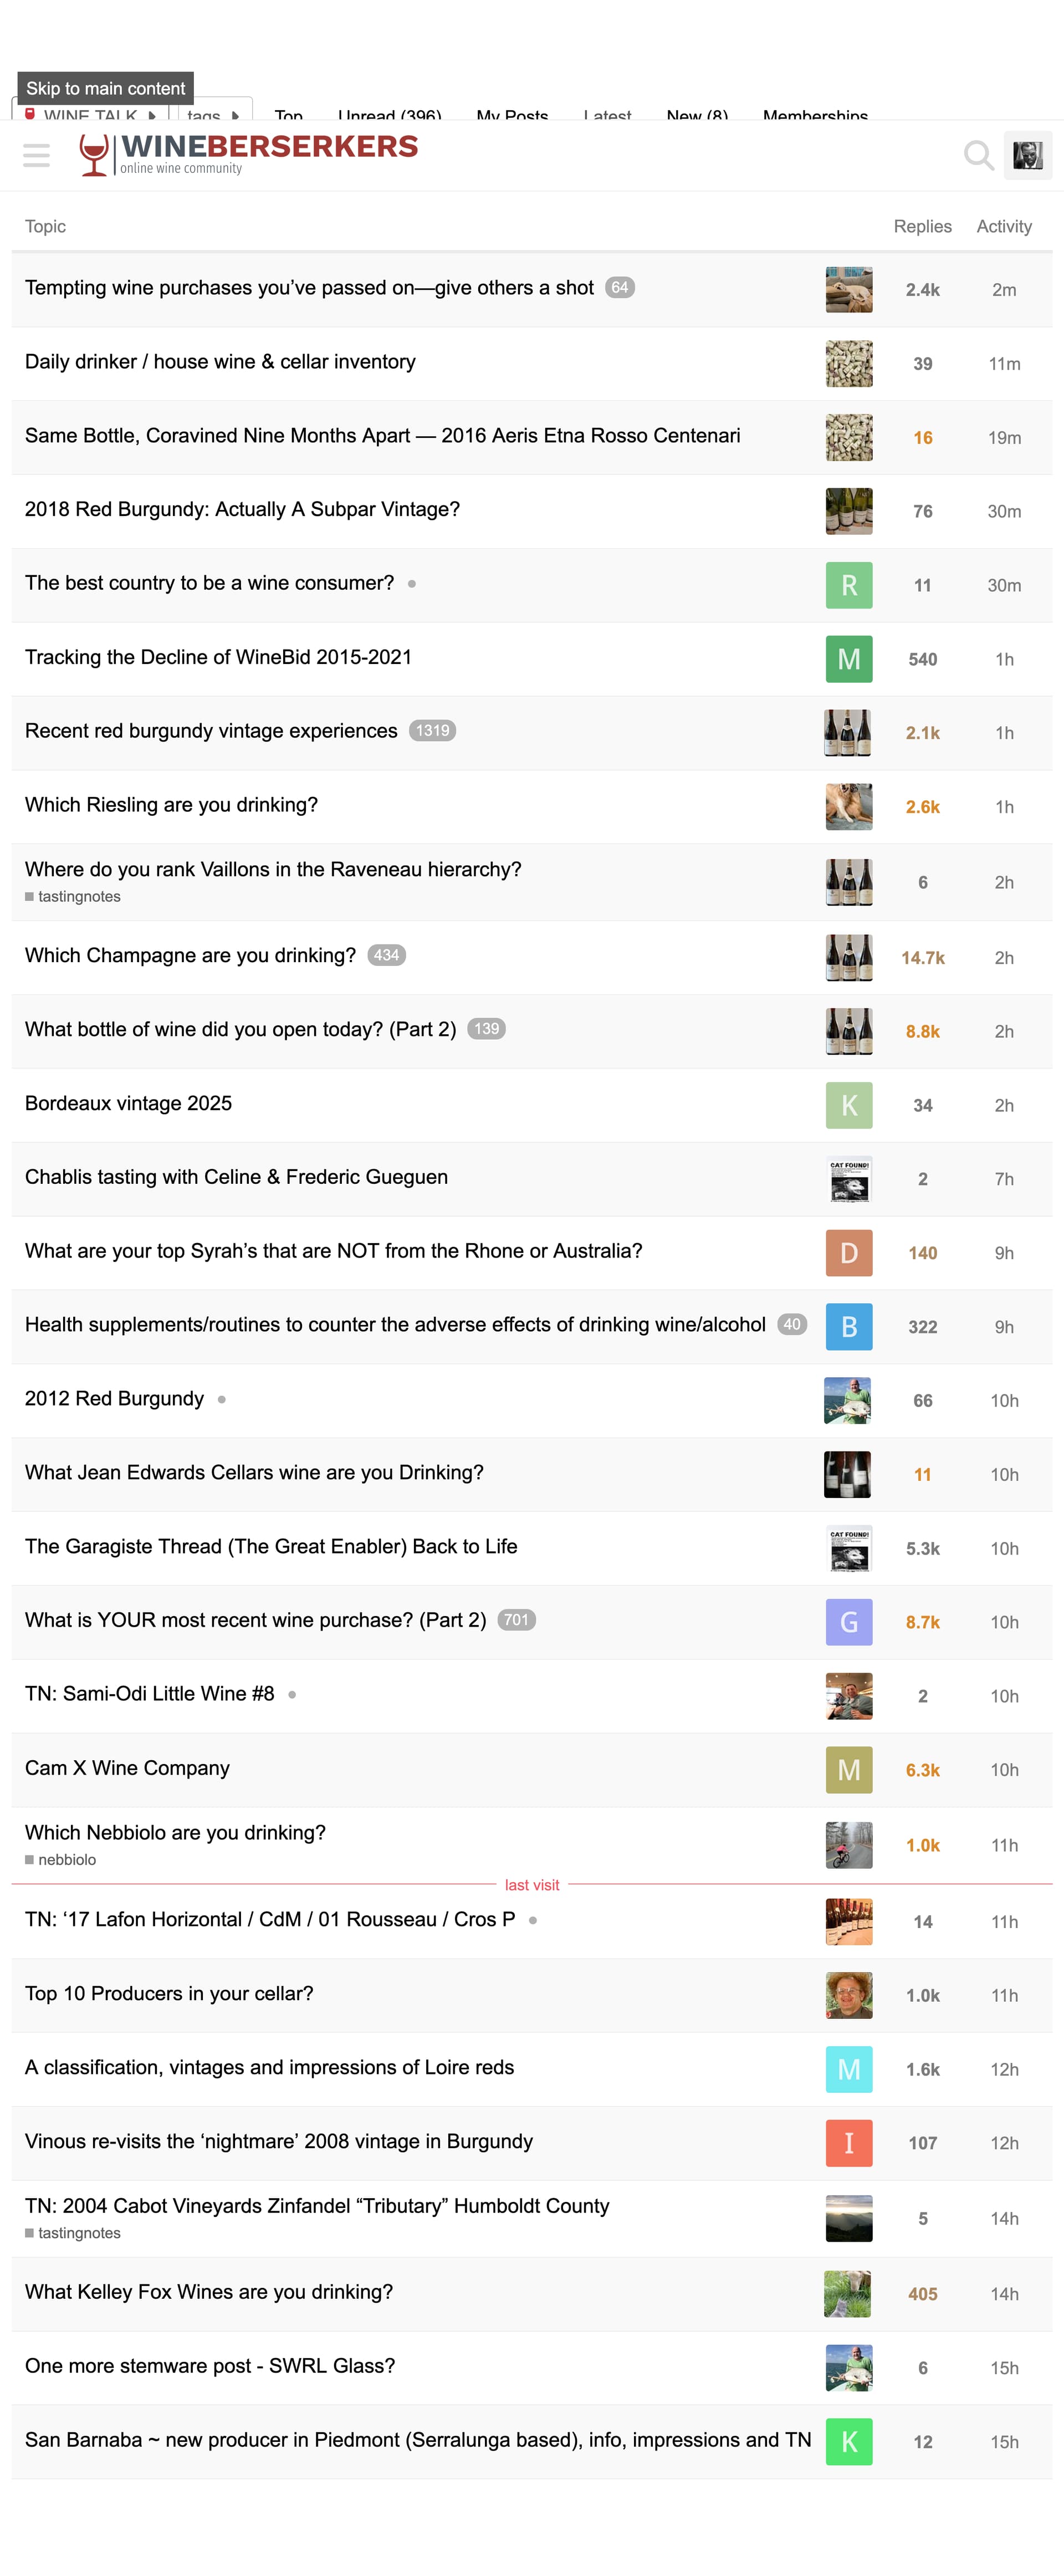Sort topics by Replies column
This screenshot has height=2576, width=1064.
[x=922, y=227]
